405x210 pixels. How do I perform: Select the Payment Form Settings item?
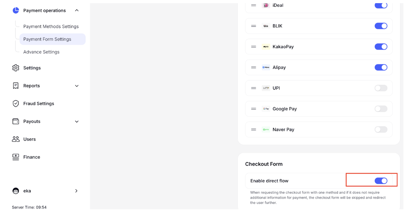[52, 39]
